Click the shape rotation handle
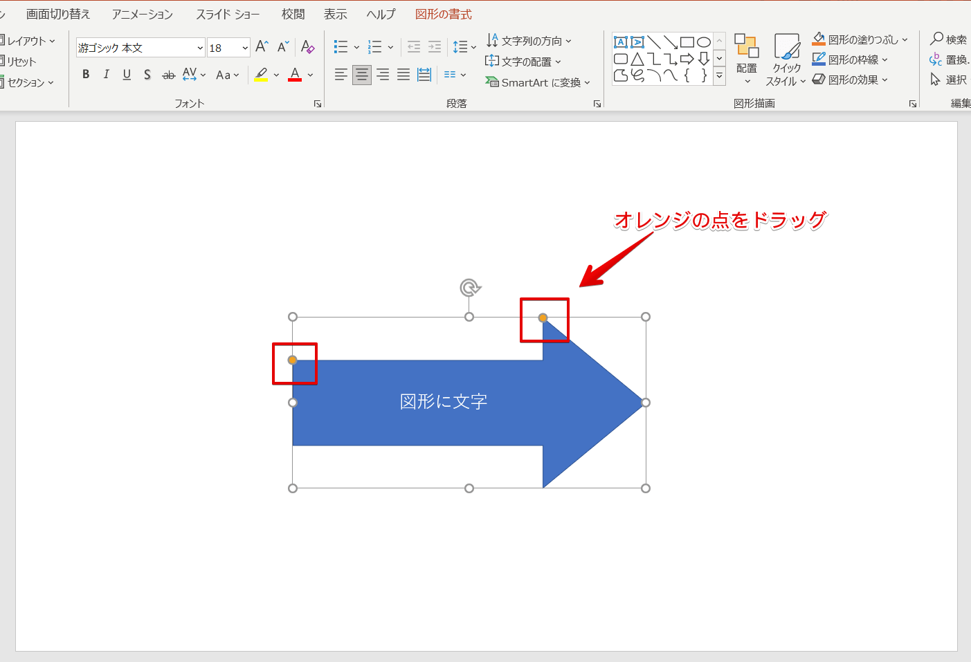Viewport: 971px width, 662px height. [470, 287]
